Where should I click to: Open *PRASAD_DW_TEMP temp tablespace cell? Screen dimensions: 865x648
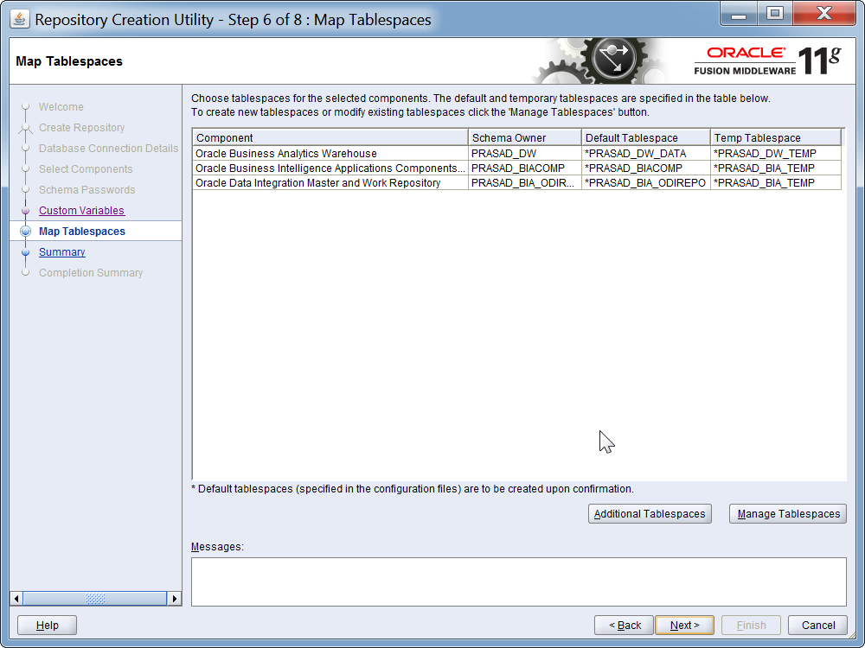(x=776, y=153)
